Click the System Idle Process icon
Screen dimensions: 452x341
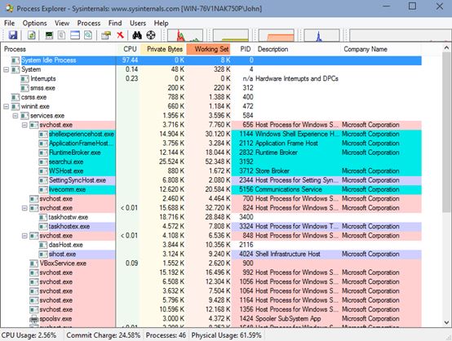(x=16, y=60)
